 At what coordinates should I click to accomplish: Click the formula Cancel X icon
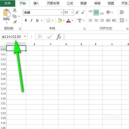[40, 37]
